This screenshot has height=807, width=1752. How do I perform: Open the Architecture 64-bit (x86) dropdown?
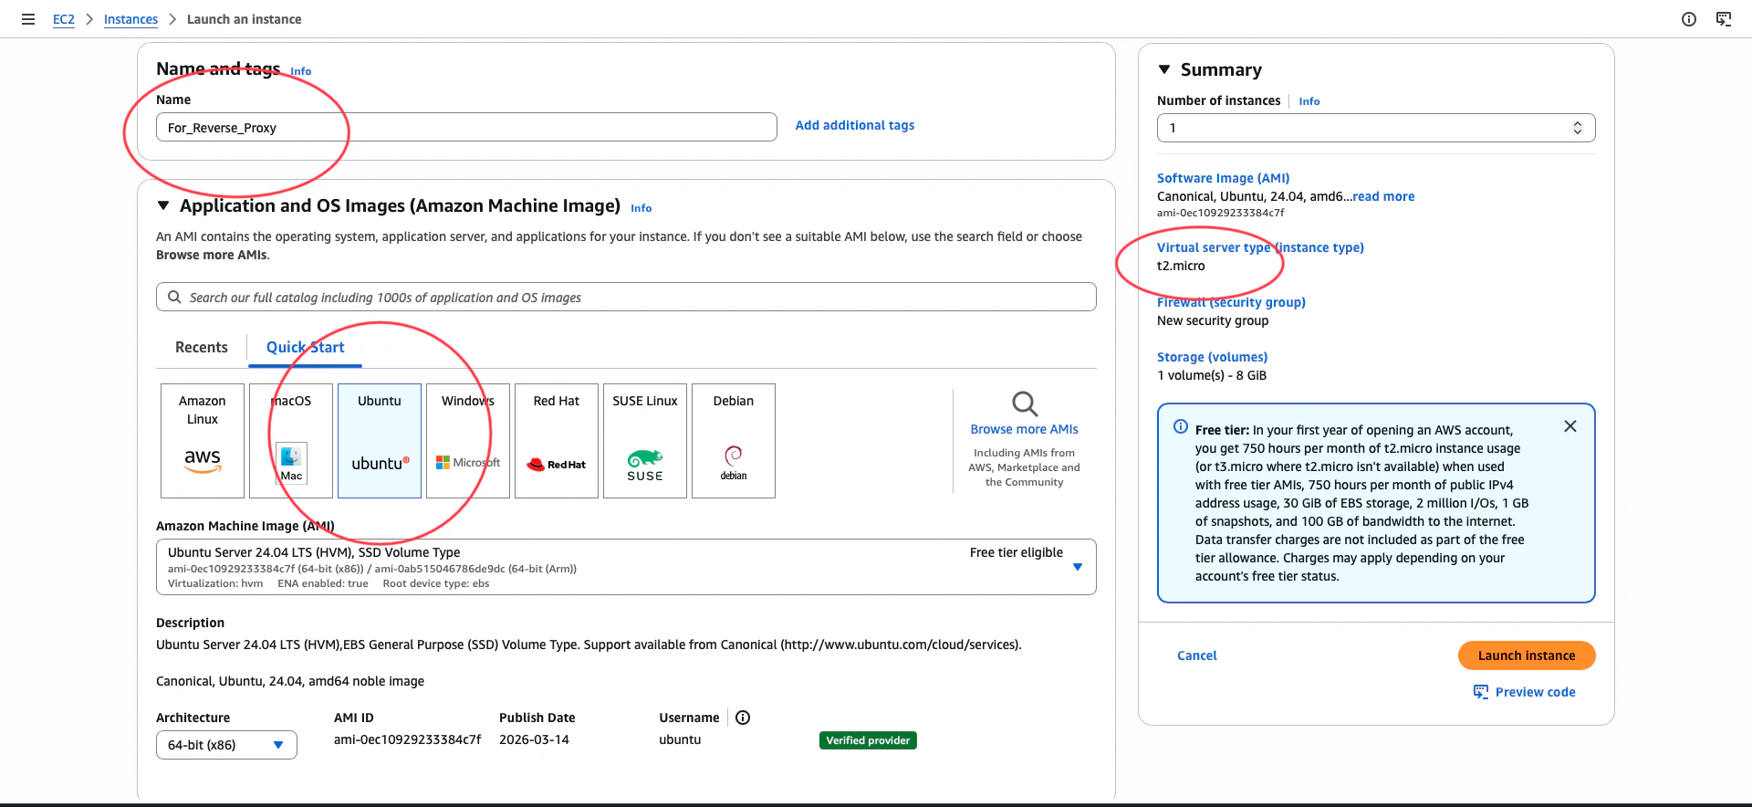[x=226, y=745]
